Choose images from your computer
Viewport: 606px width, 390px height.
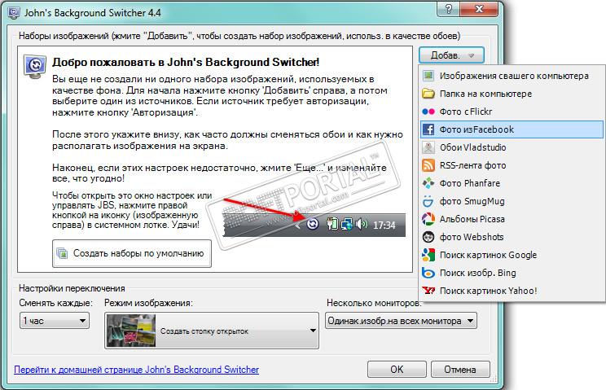point(512,76)
